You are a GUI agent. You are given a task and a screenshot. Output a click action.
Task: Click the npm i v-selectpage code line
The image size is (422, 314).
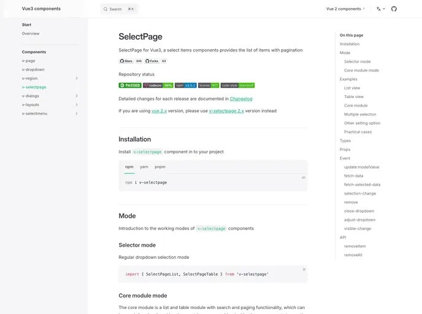[146, 182]
